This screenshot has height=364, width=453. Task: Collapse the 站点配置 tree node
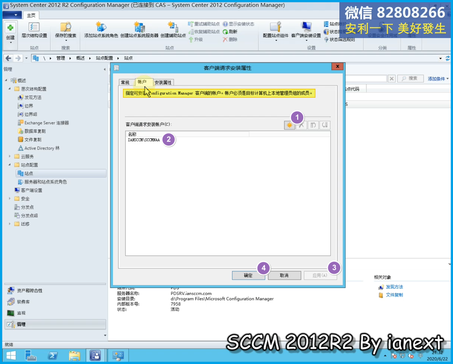point(10,165)
